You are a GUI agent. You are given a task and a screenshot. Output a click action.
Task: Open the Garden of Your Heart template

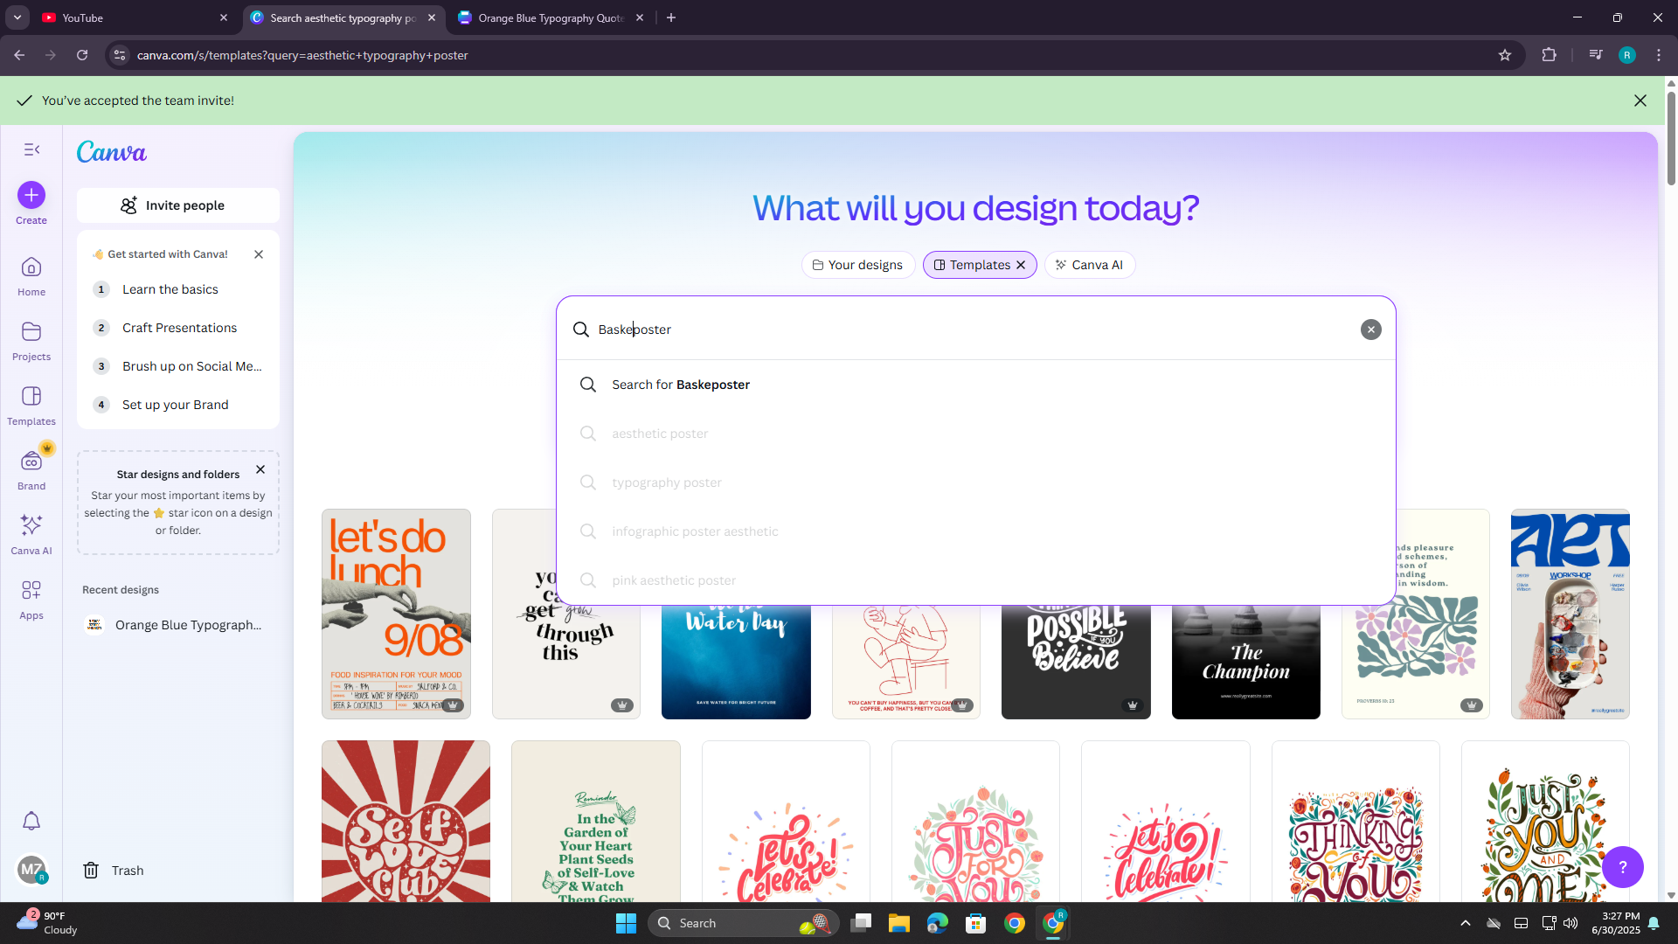pyautogui.click(x=596, y=822)
